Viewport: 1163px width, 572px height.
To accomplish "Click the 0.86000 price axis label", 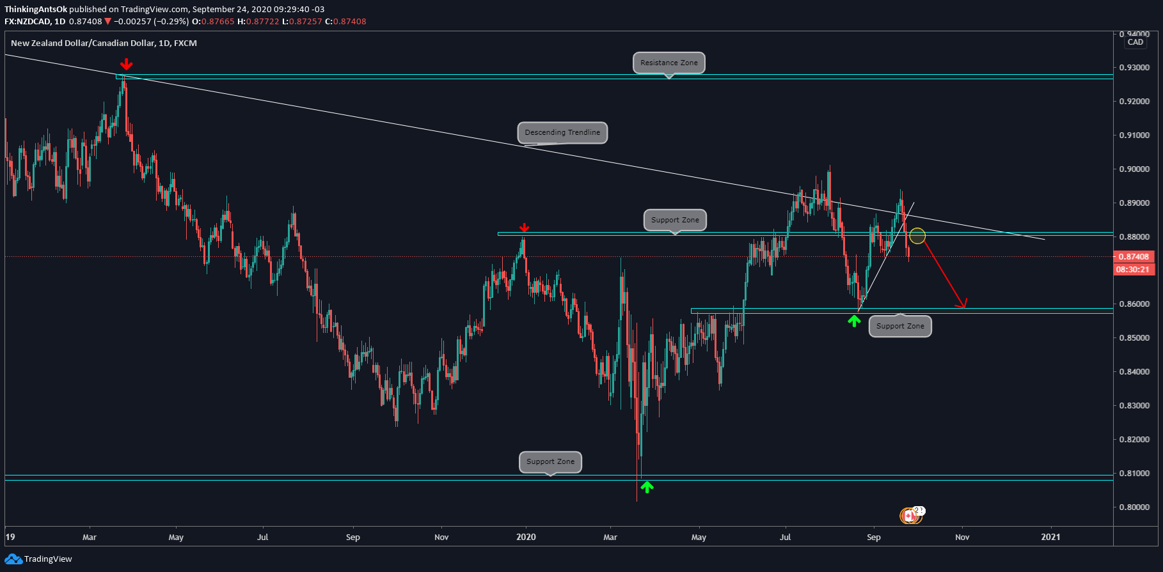I will 1134,304.
